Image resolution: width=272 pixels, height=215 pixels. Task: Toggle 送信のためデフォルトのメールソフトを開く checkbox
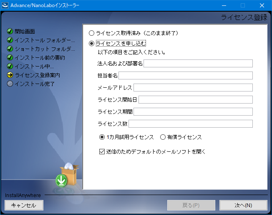[x=102, y=151]
